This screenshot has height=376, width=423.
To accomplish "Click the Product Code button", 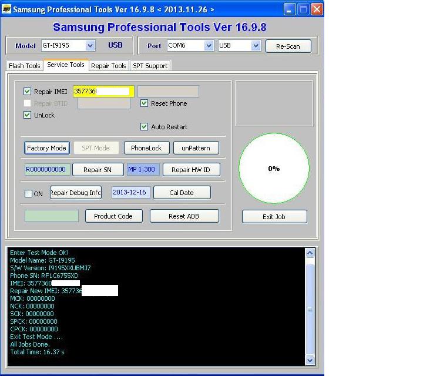I will point(113,216).
